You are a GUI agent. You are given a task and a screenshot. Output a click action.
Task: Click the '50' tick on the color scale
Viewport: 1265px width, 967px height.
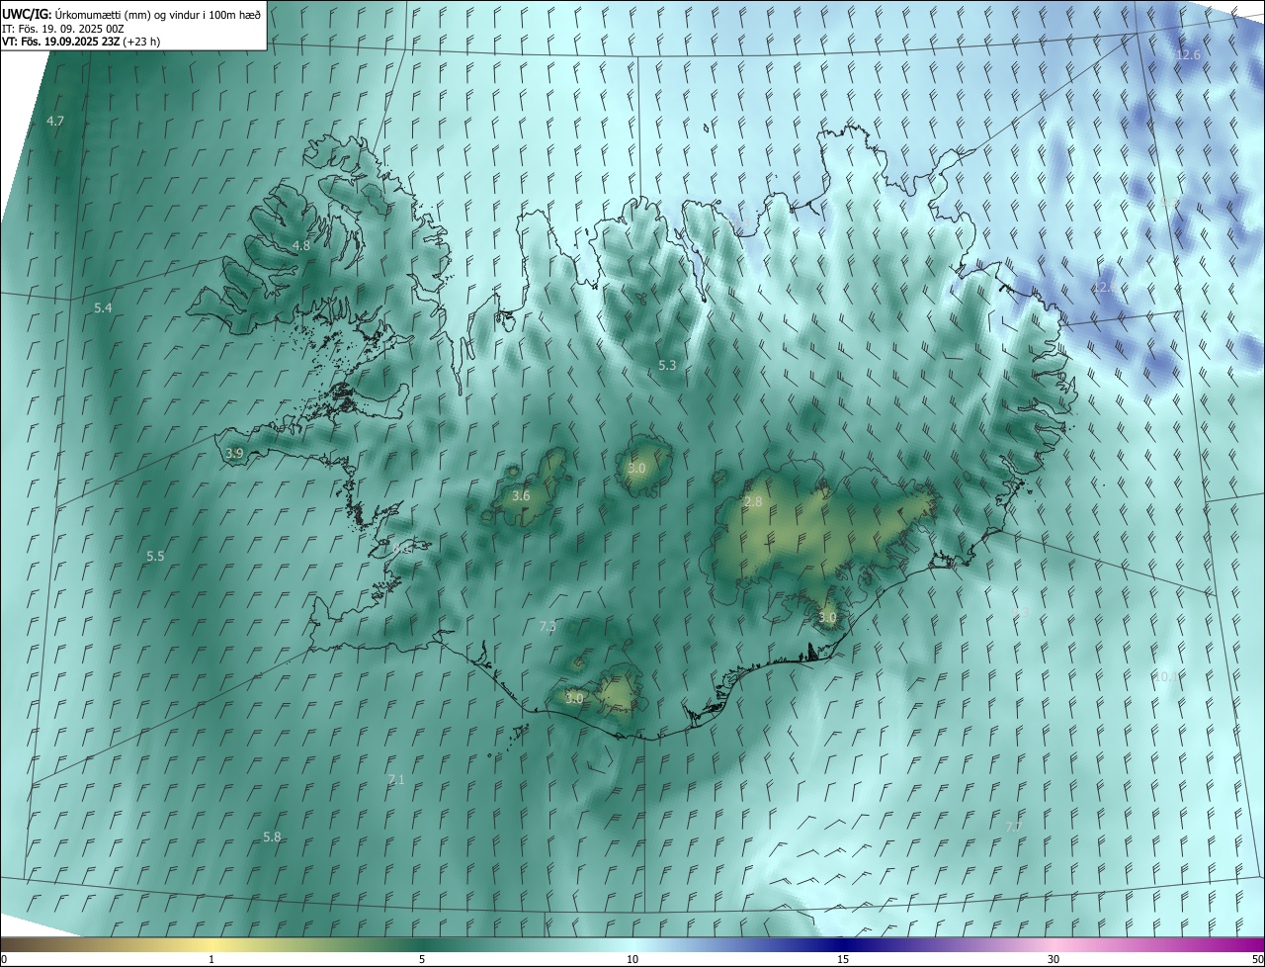[x=1257, y=959]
